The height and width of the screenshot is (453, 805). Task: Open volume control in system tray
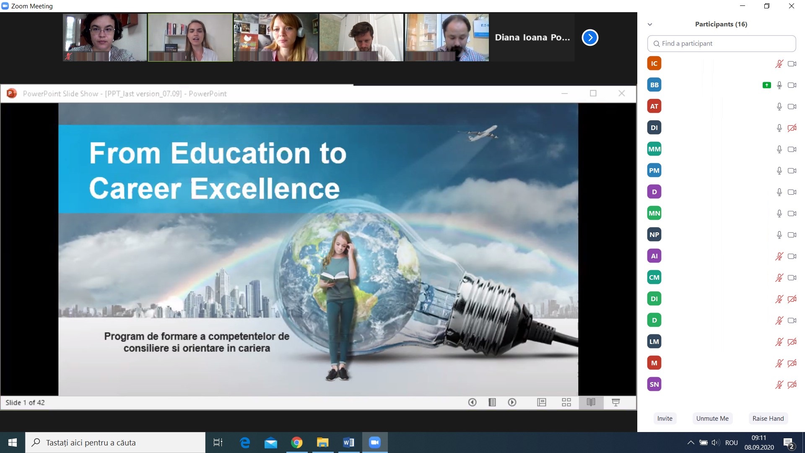click(716, 443)
